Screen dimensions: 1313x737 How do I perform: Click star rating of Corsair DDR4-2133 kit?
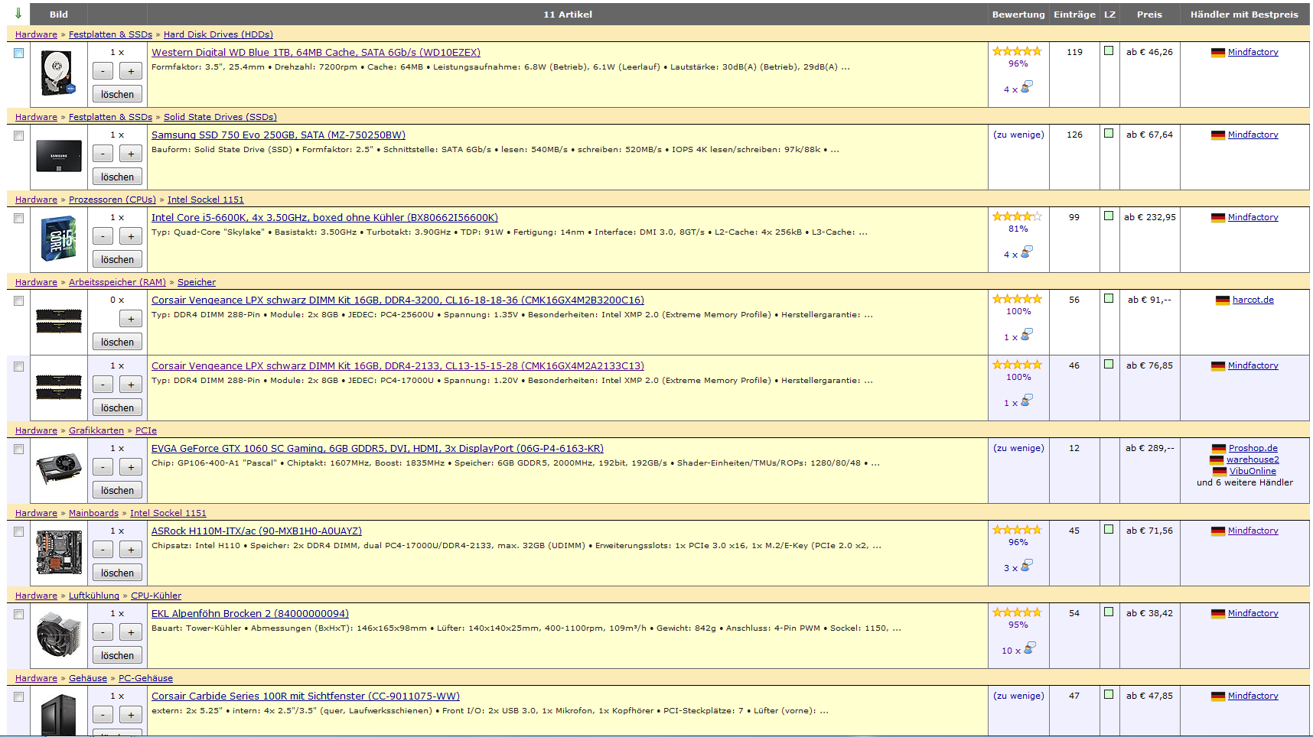tap(1017, 365)
